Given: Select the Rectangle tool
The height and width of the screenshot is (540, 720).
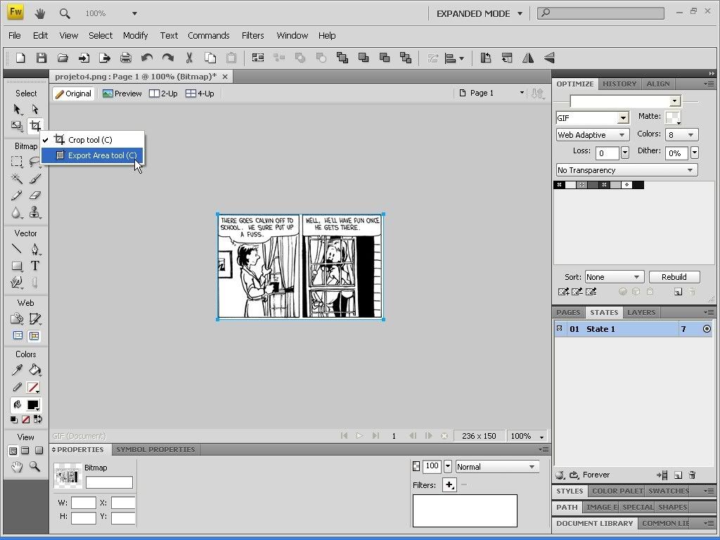Looking at the screenshot, I should pyautogui.click(x=17, y=266).
